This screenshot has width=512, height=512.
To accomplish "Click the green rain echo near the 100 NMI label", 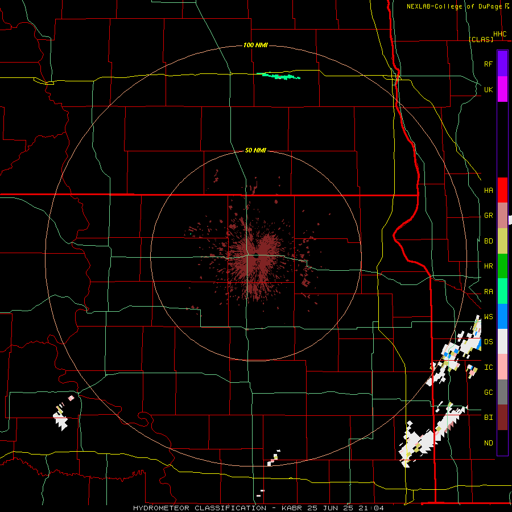I will coord(279,76).
